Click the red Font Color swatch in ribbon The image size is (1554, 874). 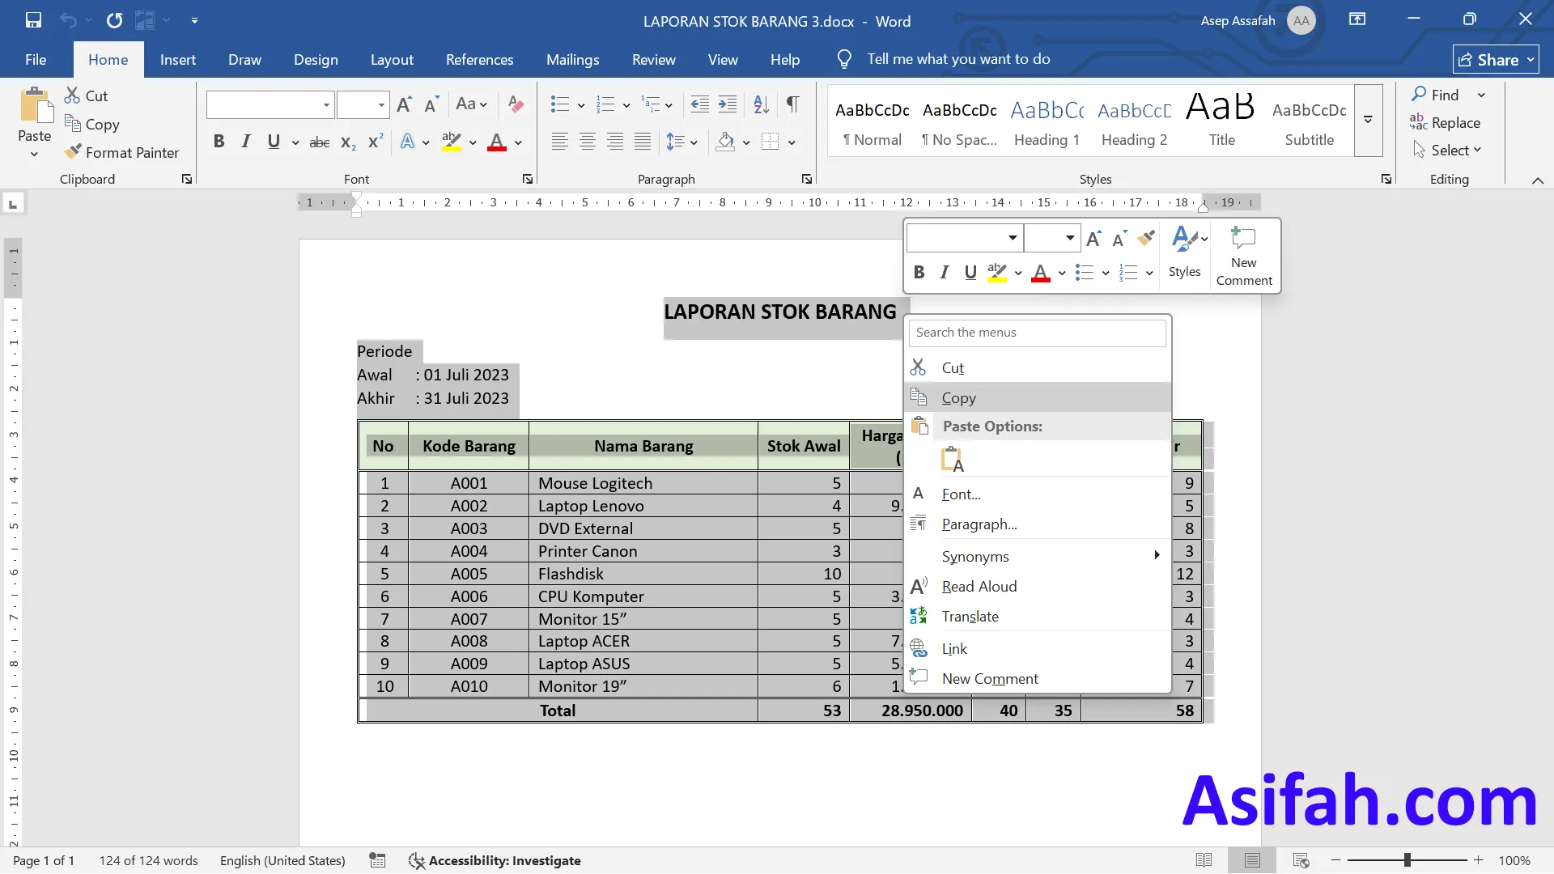tap(497, 142)
